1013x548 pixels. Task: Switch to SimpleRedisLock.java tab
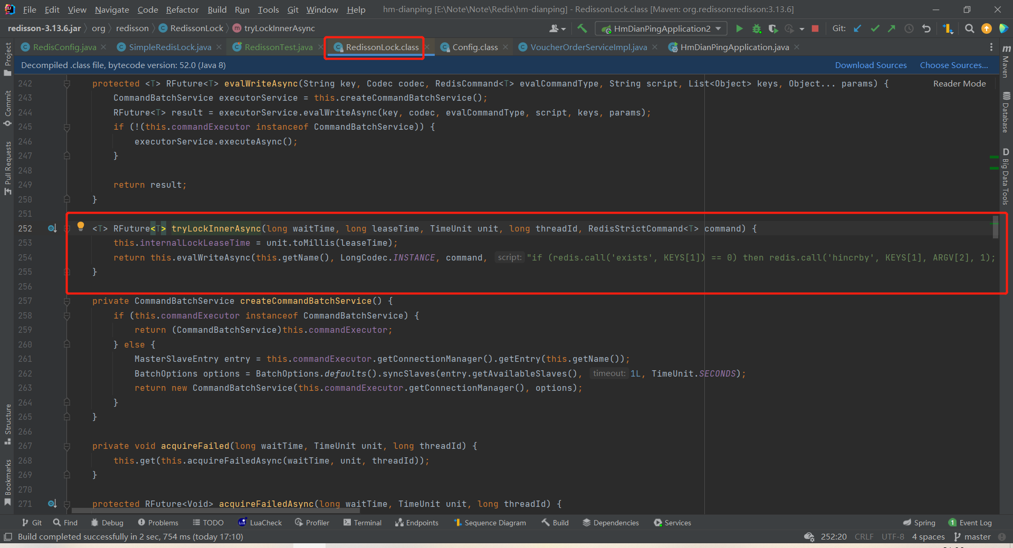170,47
